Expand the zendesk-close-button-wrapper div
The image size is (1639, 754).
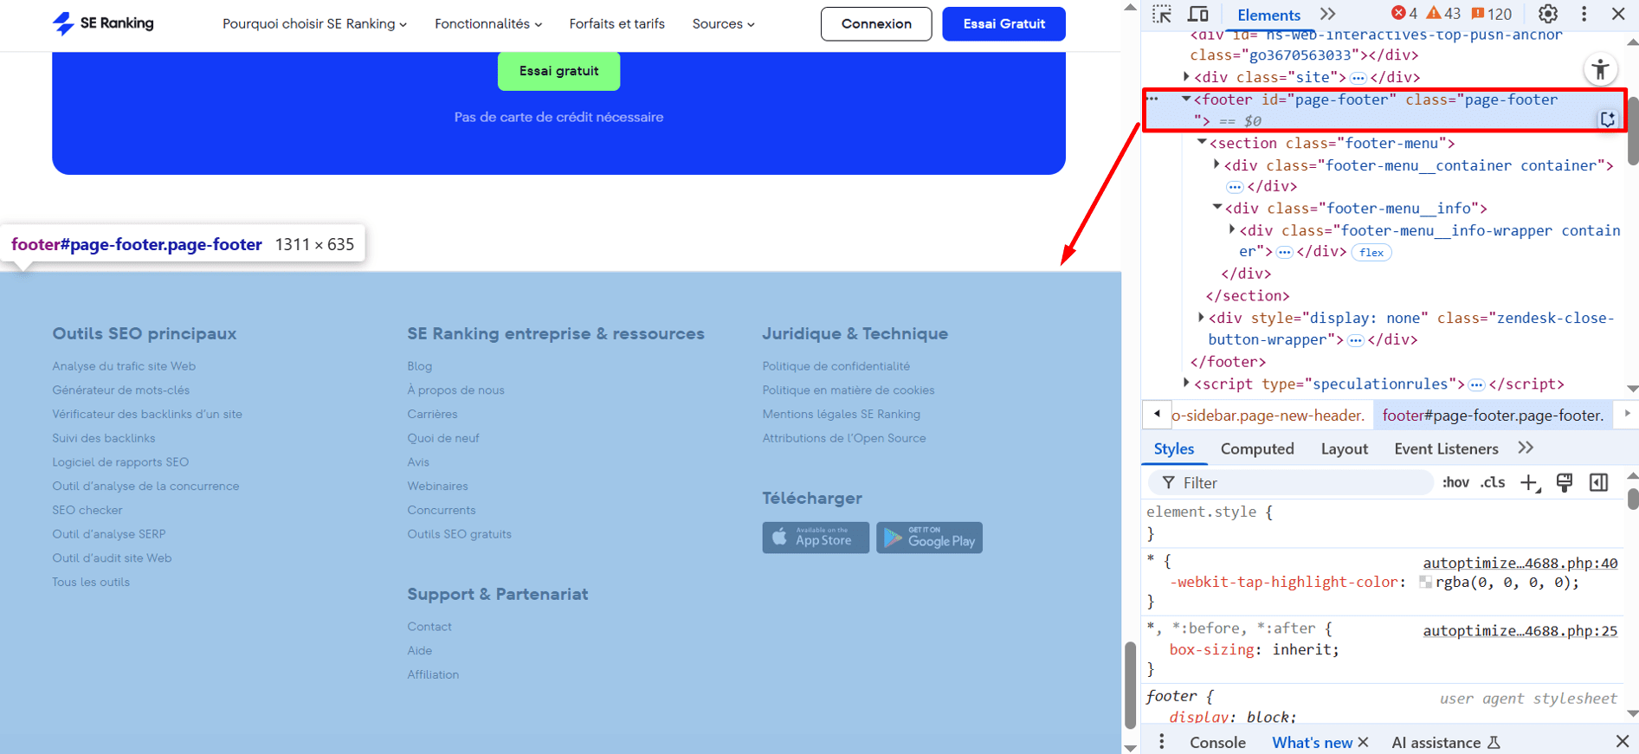point(1201,318)
